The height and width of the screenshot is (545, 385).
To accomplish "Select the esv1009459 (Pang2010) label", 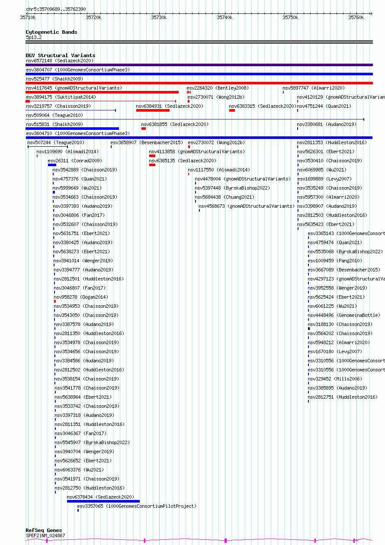I will click(x=335, y=261).
